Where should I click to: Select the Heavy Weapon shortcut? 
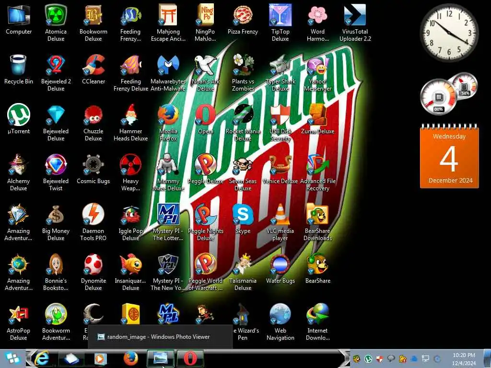tap(130, 172)
